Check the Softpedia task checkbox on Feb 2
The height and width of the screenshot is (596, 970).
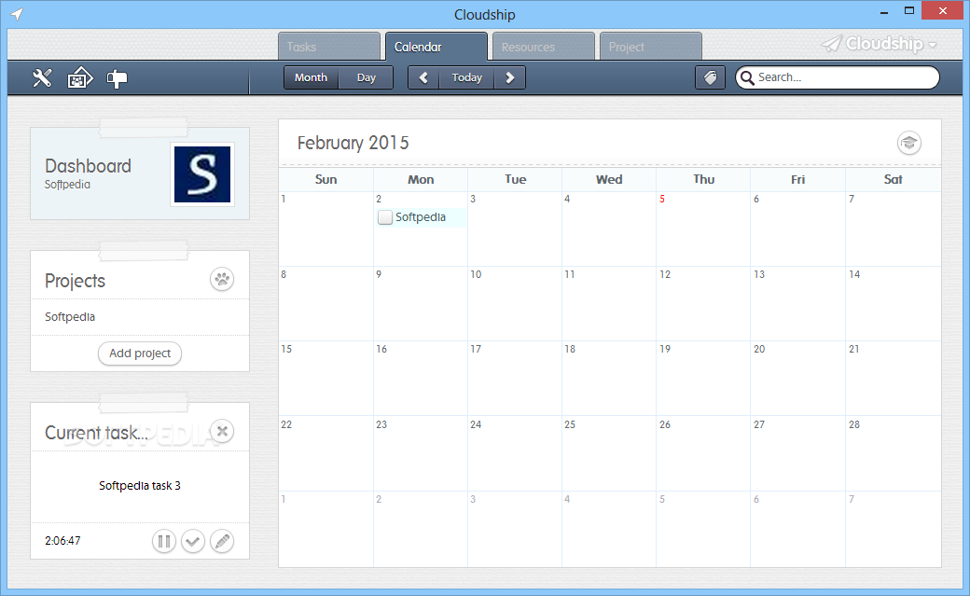(x=385, y=217)
